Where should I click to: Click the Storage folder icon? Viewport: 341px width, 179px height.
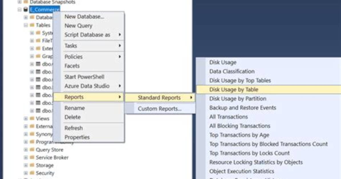pos(32,165)
